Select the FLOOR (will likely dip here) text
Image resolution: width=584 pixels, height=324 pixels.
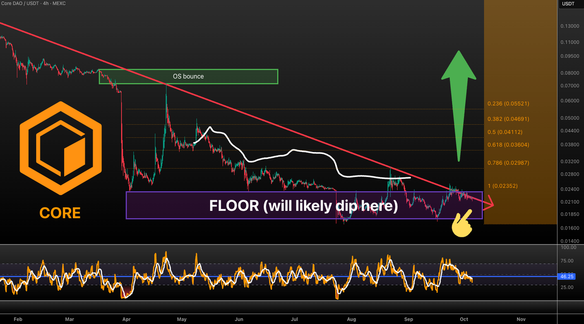304,206
